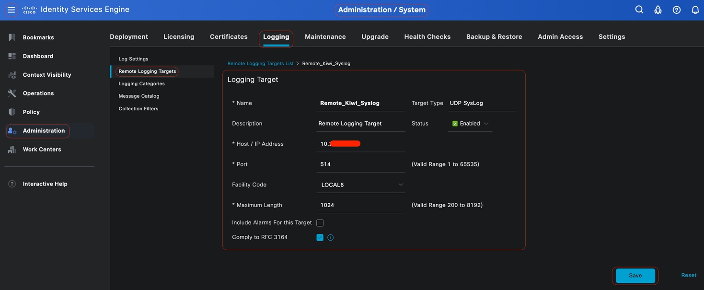Click the Host / IP Address field
Image resolution: width=704 pixels, height=290 pixels.
(x=361, y=144)
